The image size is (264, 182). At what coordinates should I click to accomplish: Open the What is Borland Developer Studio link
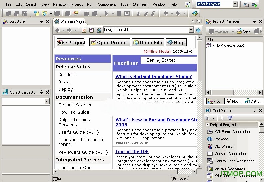pyautogui.click(x=154, y=76)
